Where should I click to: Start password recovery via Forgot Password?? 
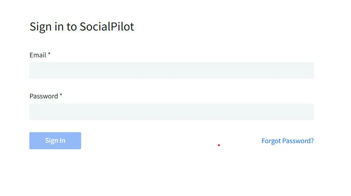(x=287, y=141)
